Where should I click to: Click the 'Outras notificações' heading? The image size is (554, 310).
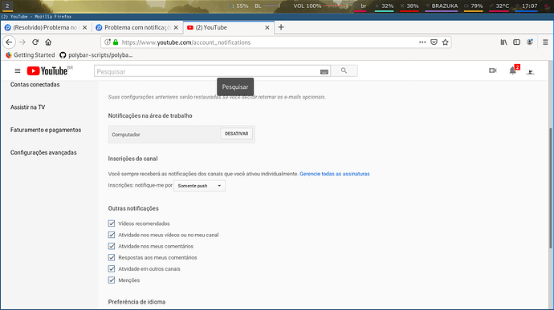(133, 208)
